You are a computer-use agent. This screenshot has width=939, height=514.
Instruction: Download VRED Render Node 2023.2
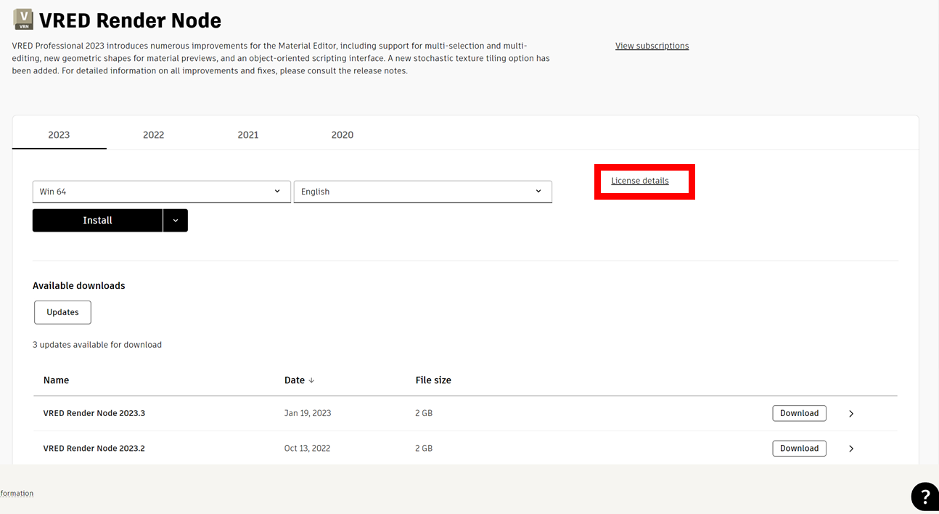coord(799,448)
